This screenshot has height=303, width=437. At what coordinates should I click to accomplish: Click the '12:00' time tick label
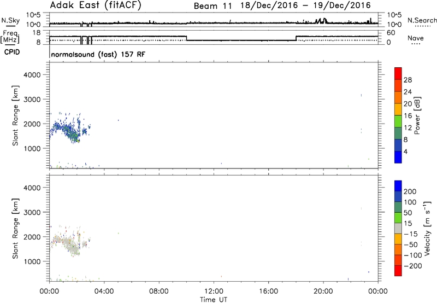tap(214, 292)
